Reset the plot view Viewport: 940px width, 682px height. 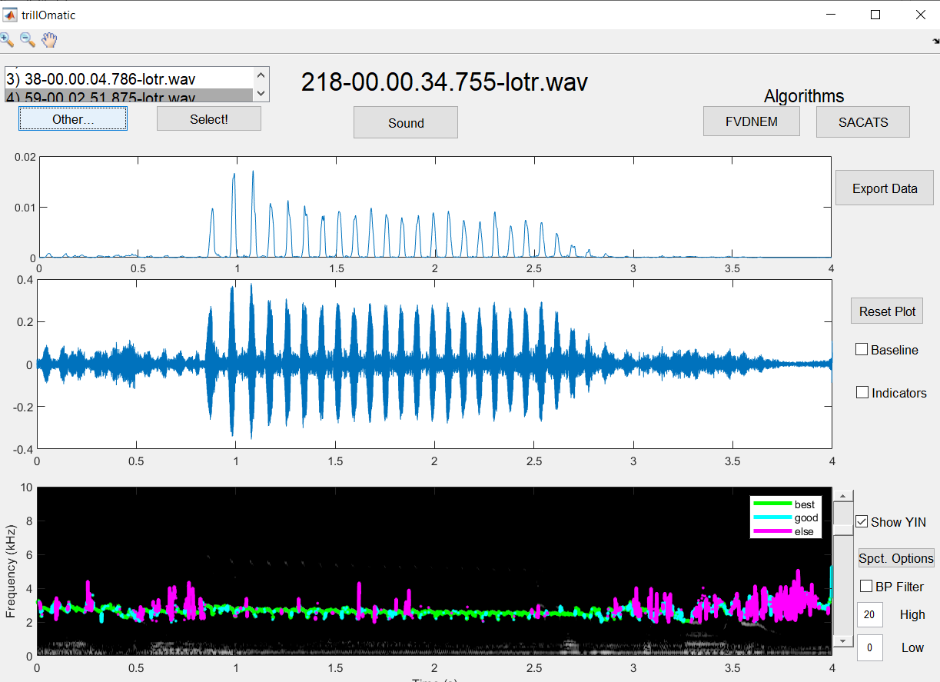[x=886, y=311]
